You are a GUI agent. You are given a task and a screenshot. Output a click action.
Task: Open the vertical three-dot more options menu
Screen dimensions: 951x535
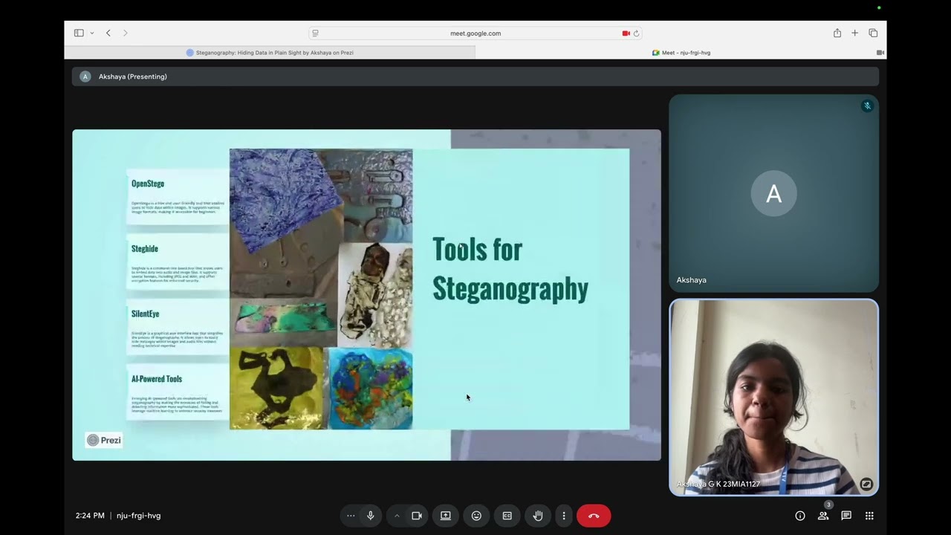[564, 516]
